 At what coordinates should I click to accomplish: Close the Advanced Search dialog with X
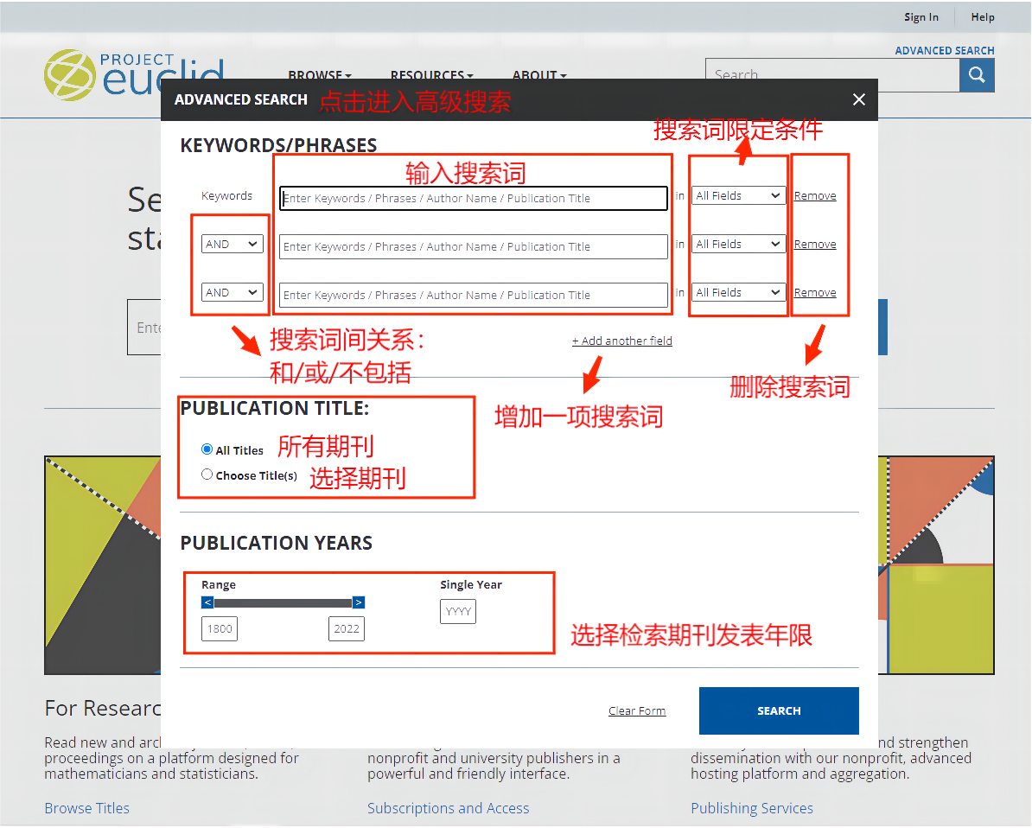pos(858,100)
